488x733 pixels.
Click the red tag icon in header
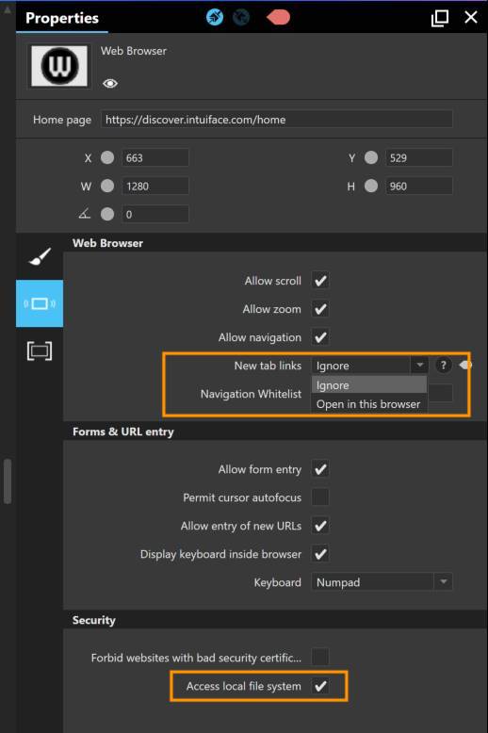click(278, 17)
